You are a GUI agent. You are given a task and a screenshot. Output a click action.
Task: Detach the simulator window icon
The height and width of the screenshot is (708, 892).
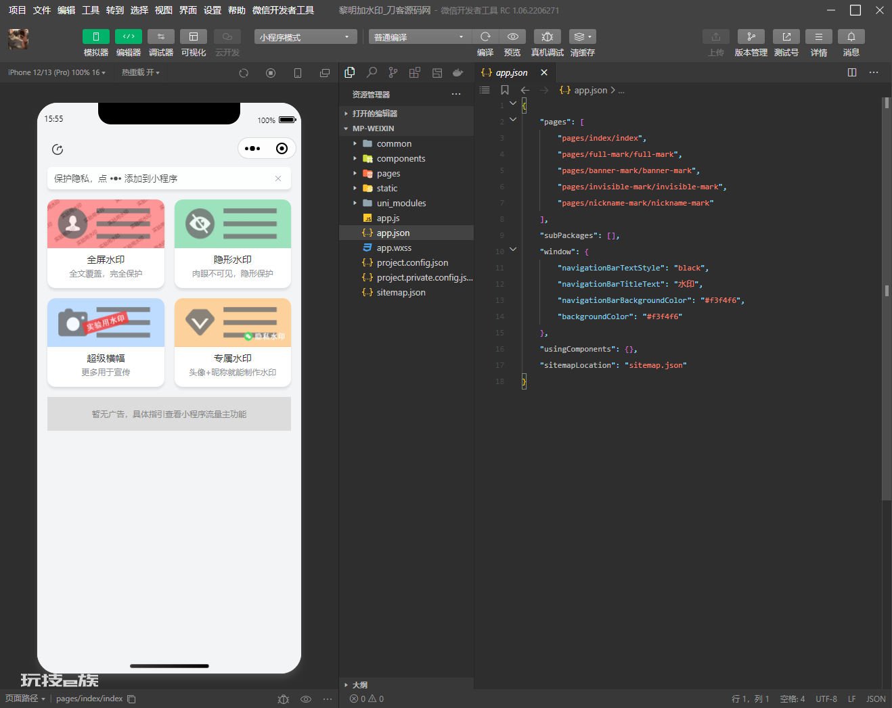click(325, 73)
